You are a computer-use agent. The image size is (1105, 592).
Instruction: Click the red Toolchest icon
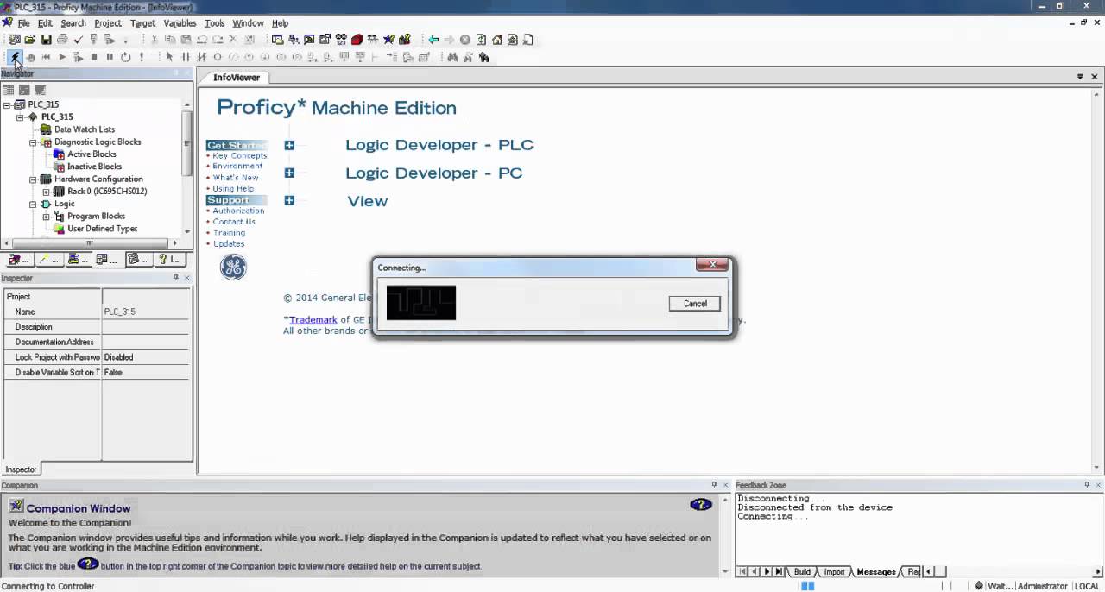(x=357, y=39)
